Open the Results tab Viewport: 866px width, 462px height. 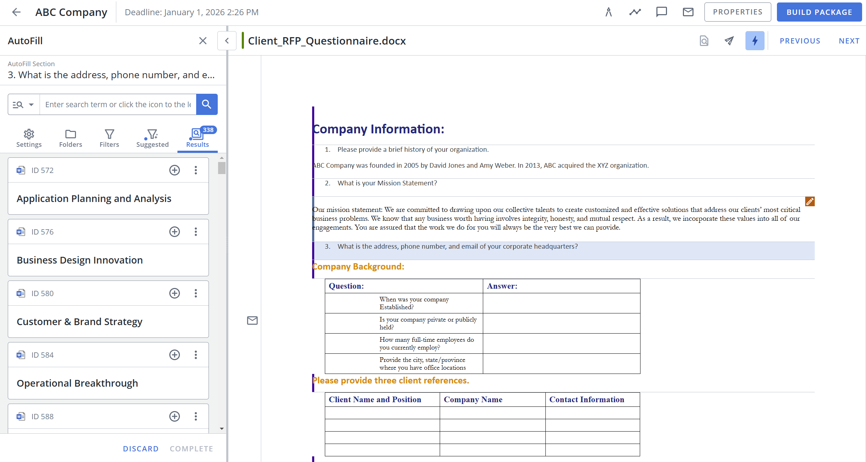tap(198, 138)
